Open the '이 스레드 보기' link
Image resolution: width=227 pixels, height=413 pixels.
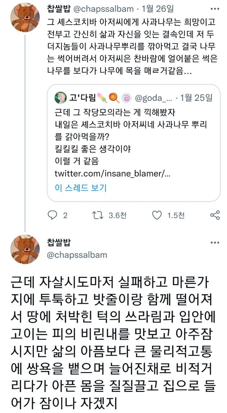tap(81, 188)
